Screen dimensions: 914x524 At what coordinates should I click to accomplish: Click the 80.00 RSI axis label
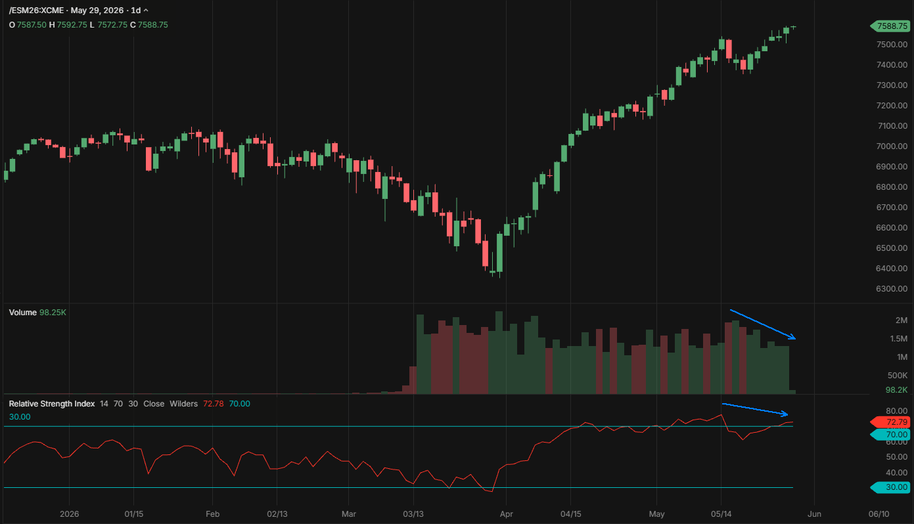[897, 412]
